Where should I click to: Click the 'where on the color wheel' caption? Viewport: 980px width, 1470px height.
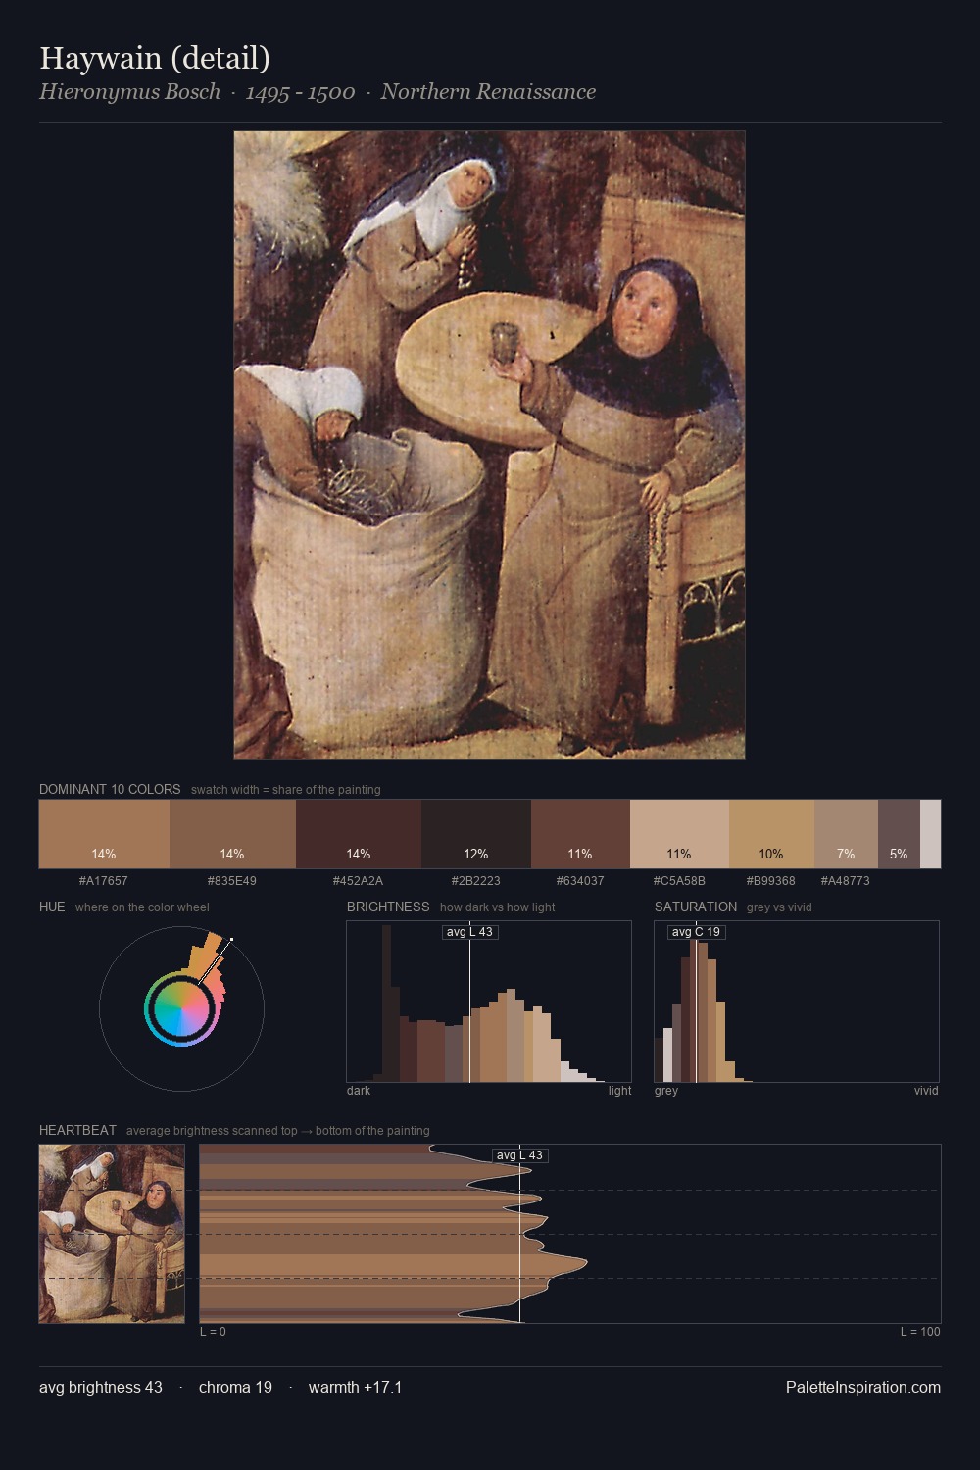click(142, 906)
